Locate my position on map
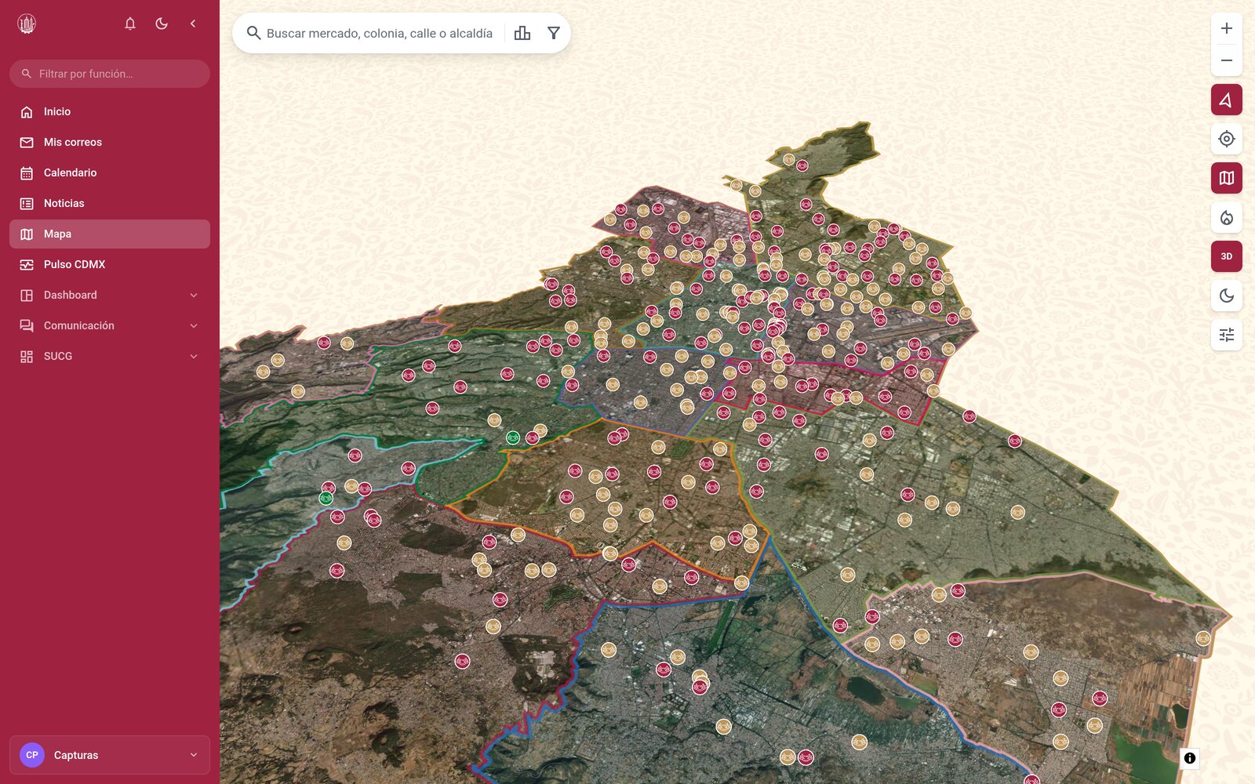The height and width of the screenshot is (784, 1255). tap(1227, 139)
